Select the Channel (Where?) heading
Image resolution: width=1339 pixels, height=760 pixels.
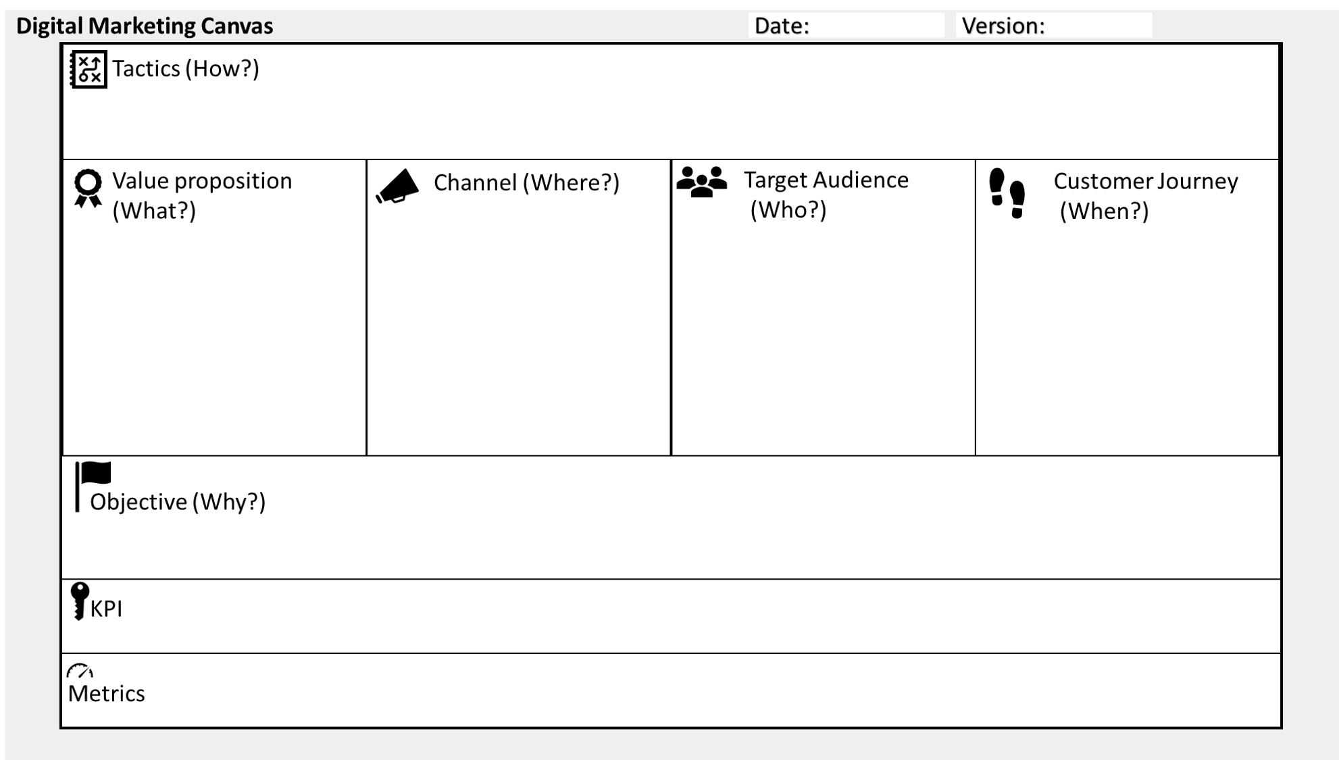526,182
